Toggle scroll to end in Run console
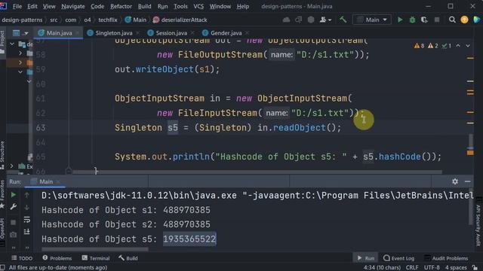Screen dimensions: 483x271 click(x=27, y=231)
